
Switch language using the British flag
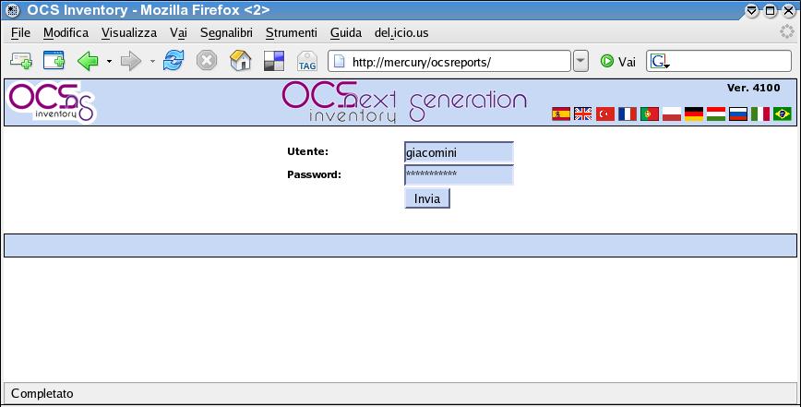(583, 114)
